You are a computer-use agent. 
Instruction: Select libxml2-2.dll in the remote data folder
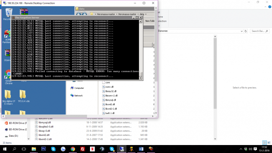[x=110, y=109]
